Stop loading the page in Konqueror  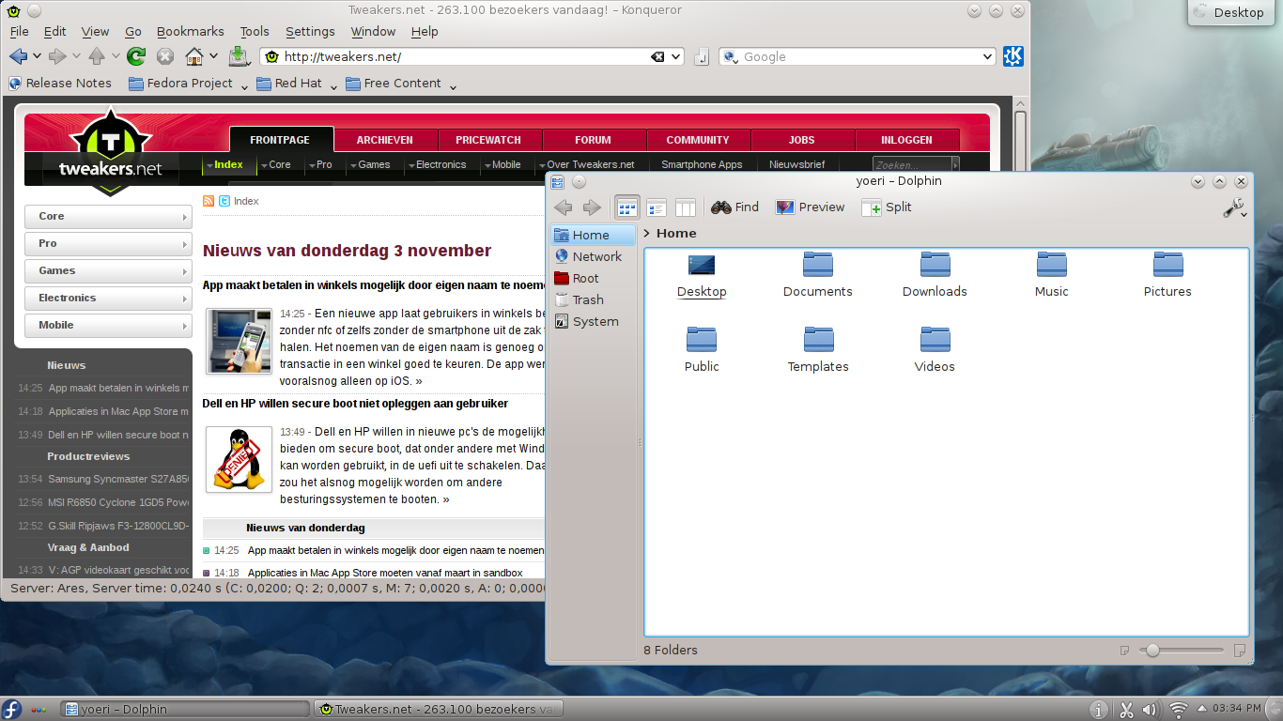point(165,56)
